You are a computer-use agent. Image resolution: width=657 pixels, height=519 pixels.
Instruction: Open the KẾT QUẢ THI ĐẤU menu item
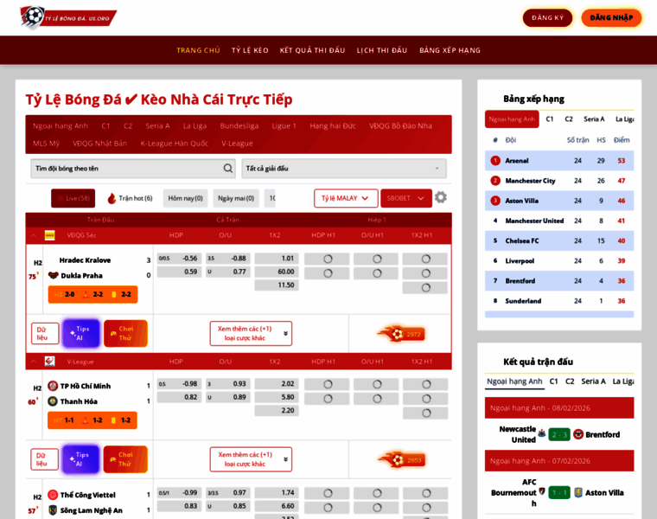[x=313, y=50]
